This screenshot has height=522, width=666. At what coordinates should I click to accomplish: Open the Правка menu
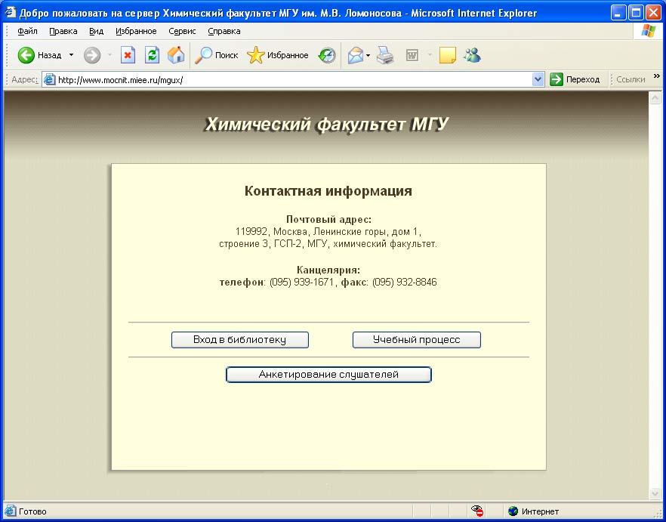pyautogui.click(x=63, y=31)
